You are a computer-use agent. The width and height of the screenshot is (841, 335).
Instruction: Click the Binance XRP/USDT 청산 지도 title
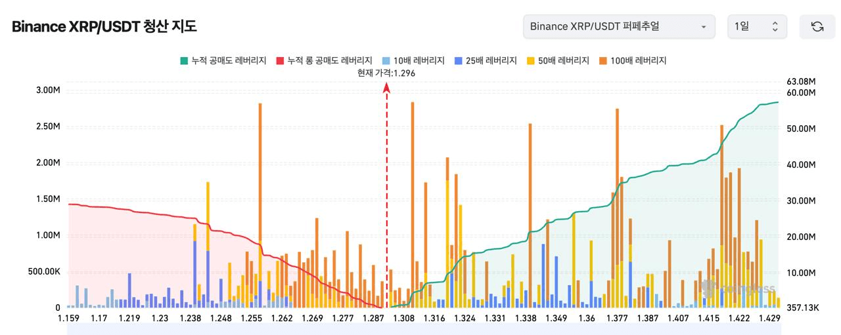pos(104,27)
